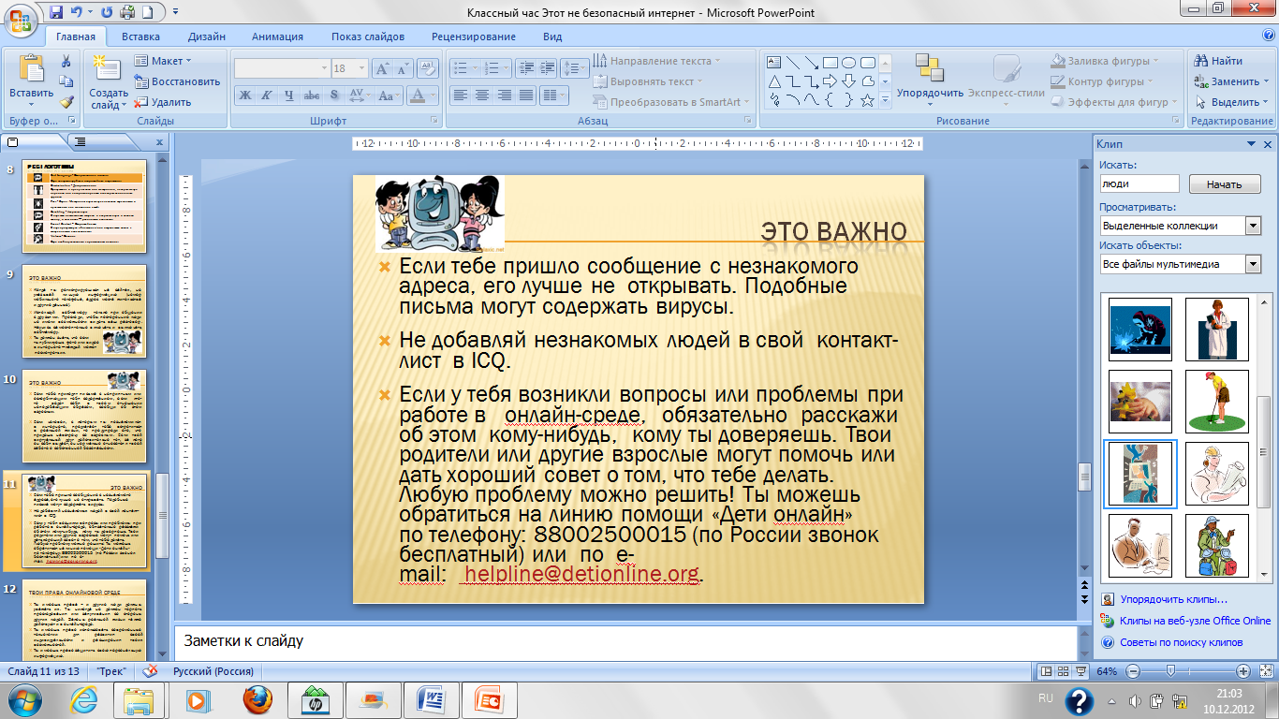
Task: Click the Найти find button
Action: coord(1219,61)
